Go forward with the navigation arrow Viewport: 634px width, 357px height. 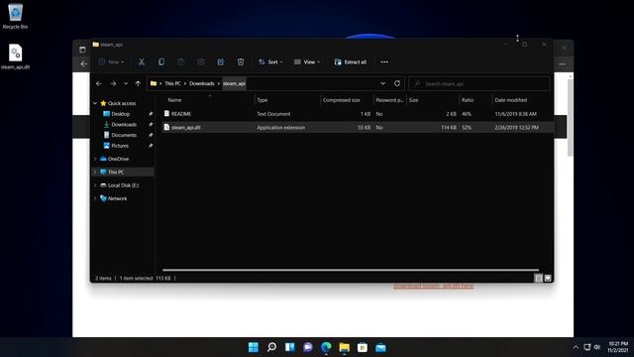point(113,83)
